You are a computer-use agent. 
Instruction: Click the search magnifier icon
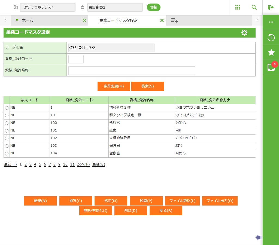[254, 7]
